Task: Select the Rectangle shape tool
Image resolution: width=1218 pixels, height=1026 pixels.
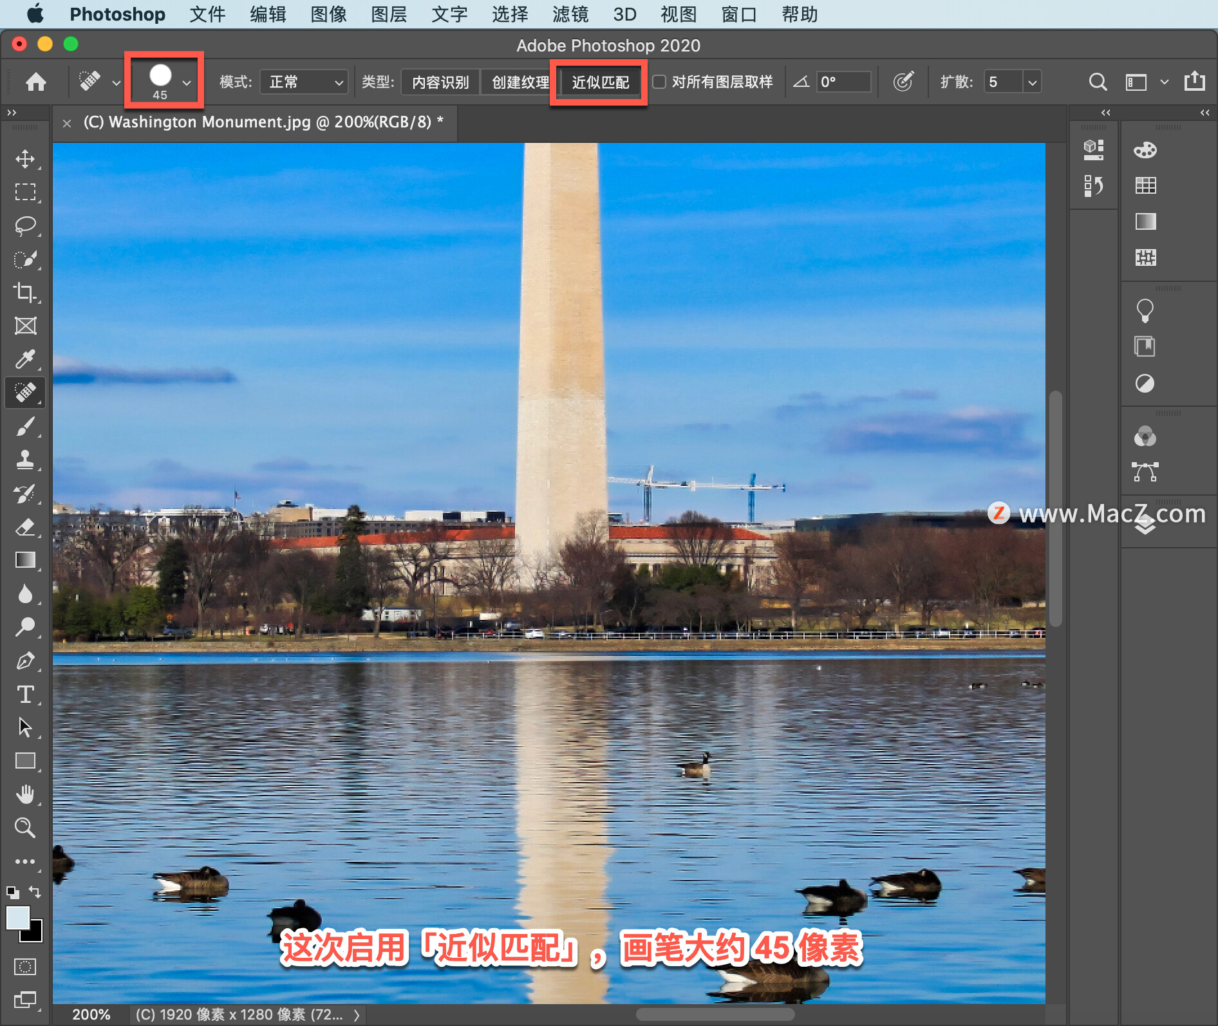Action: (x=25, y=761)
